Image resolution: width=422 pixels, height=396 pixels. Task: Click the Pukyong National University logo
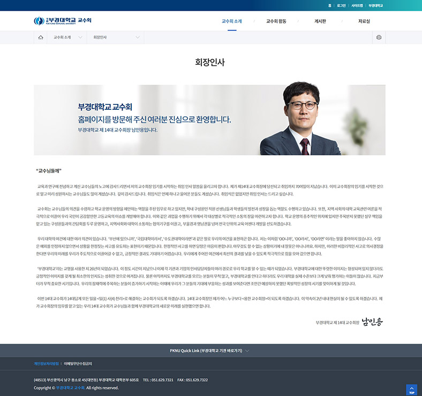[63, 21]
